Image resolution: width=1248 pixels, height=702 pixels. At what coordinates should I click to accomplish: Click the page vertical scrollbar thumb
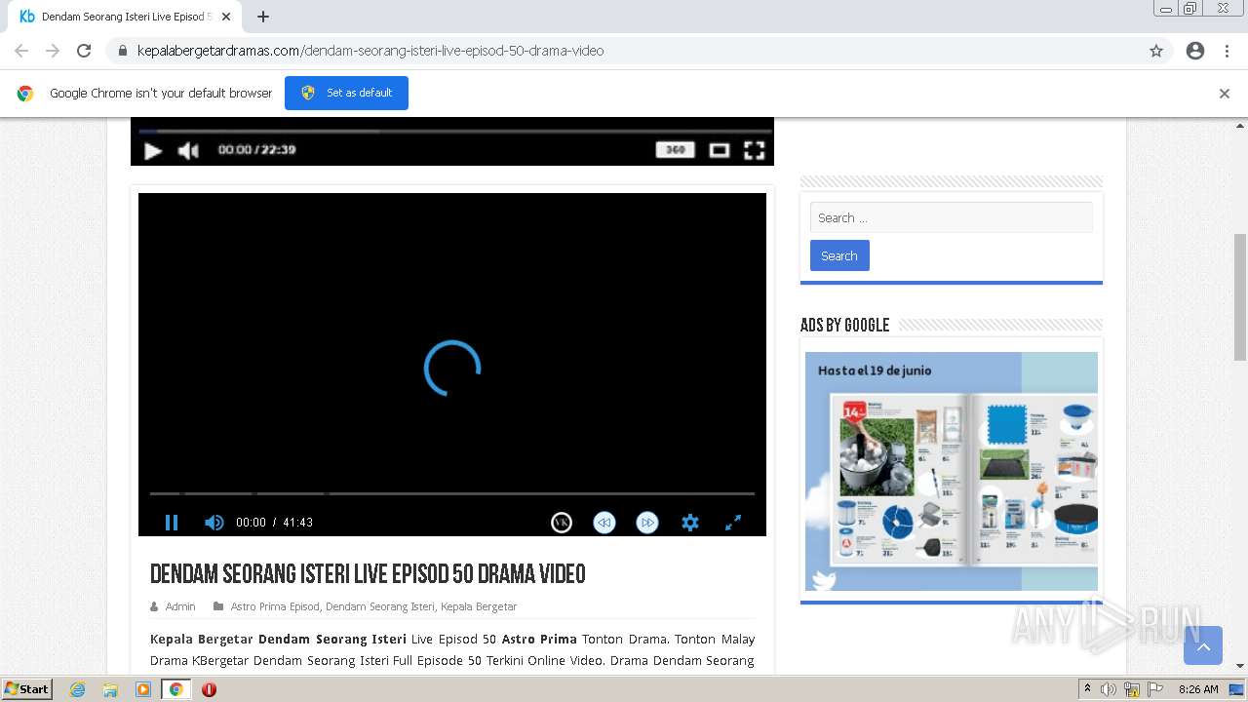pos(1240,297)
